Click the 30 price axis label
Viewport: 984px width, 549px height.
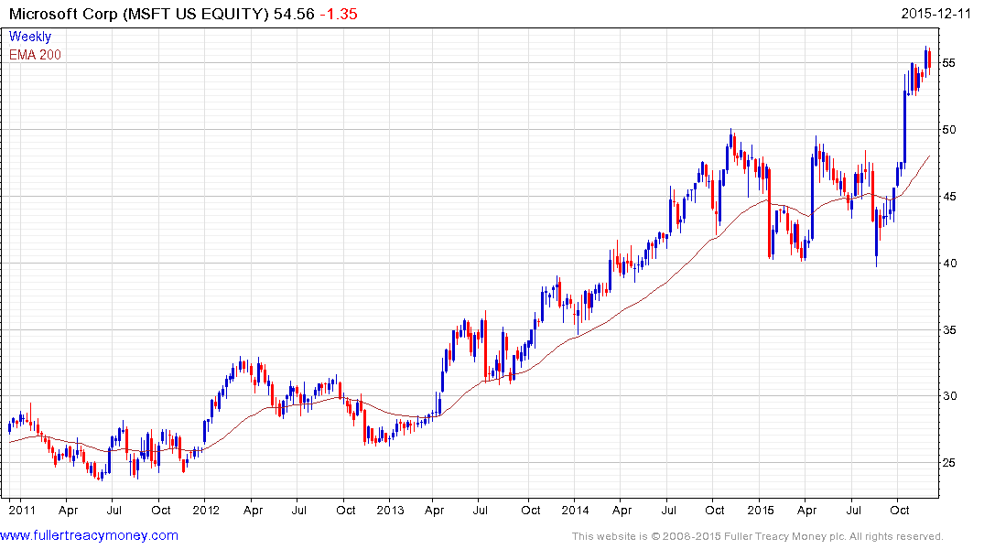click(951, 396)
